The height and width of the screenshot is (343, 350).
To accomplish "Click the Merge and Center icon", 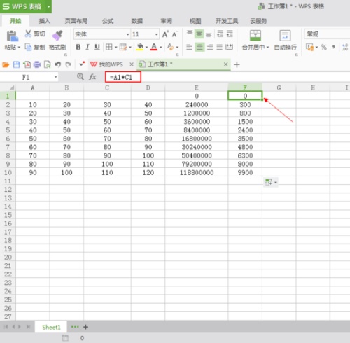I will tap(255, 36).
